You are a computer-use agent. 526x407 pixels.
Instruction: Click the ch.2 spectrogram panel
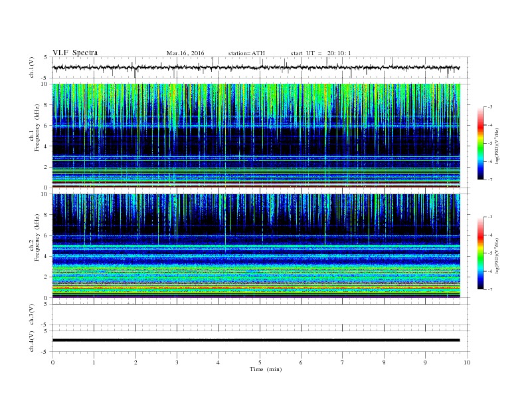click(x=256, y=246)
